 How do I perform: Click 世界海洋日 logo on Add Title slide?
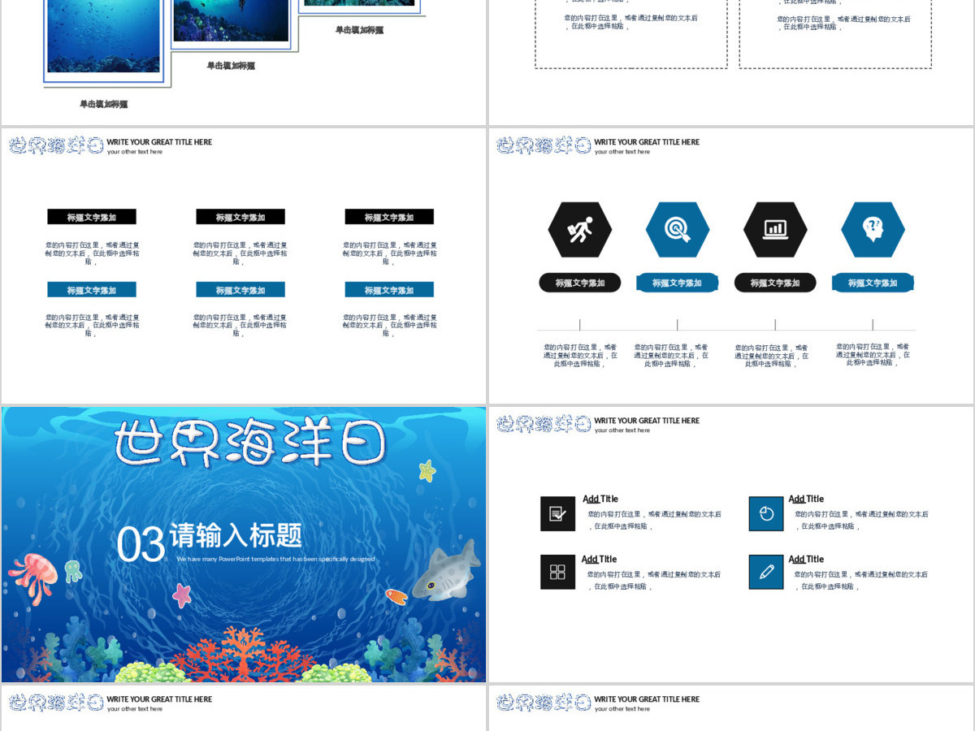pyautogui.click(x=544, y=424)
